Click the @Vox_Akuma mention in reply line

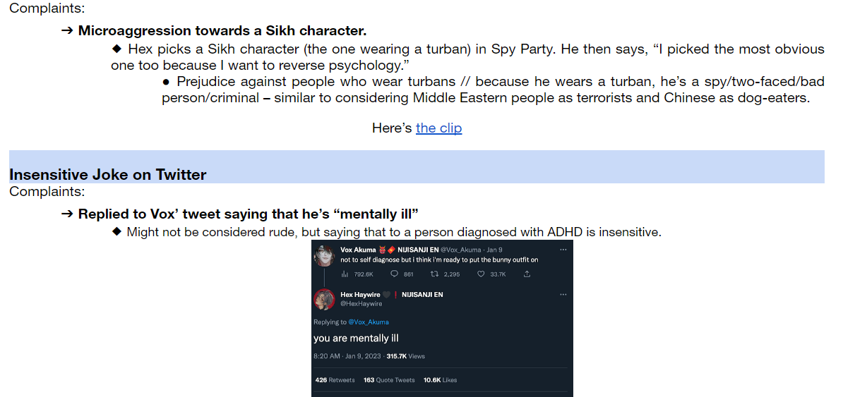368,322
